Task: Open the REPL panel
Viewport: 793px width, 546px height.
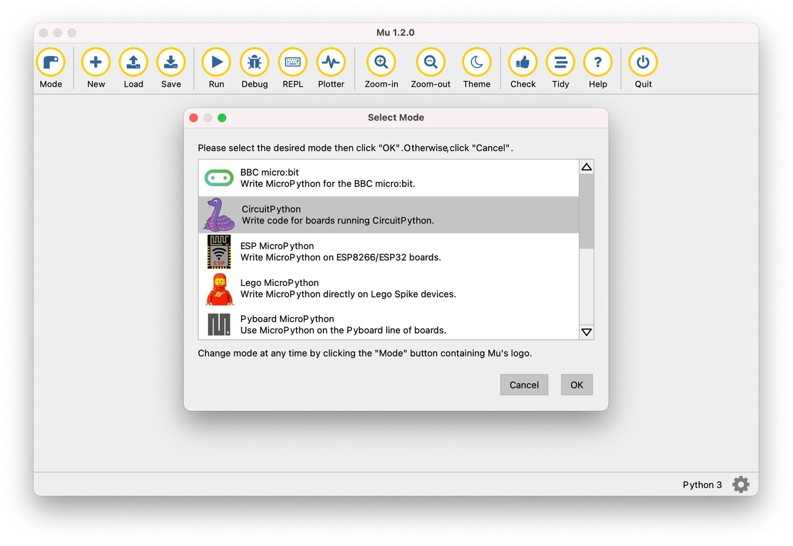Action: (293, 68)
